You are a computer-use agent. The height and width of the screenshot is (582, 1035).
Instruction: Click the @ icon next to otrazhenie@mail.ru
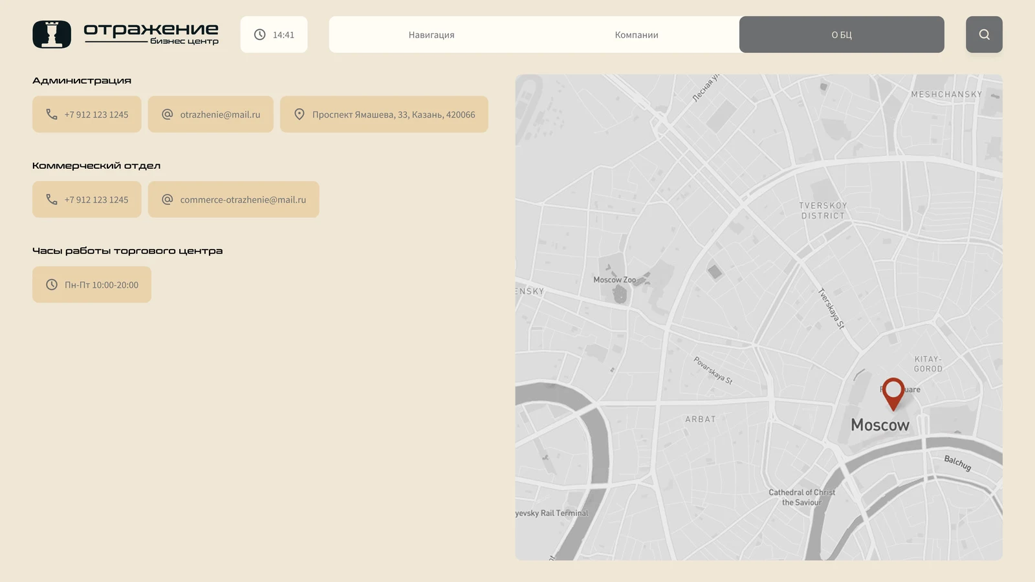pos(168,114)
